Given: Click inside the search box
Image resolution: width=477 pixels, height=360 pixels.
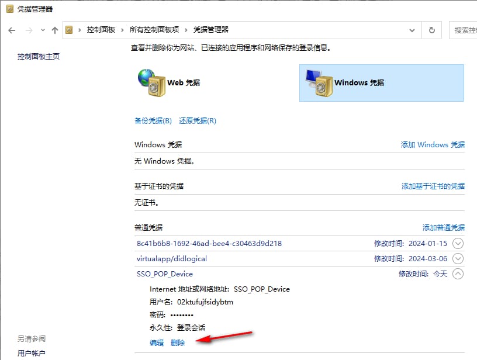Looking at the screenshot, I should pyautogui.click(x=465, y=30).
